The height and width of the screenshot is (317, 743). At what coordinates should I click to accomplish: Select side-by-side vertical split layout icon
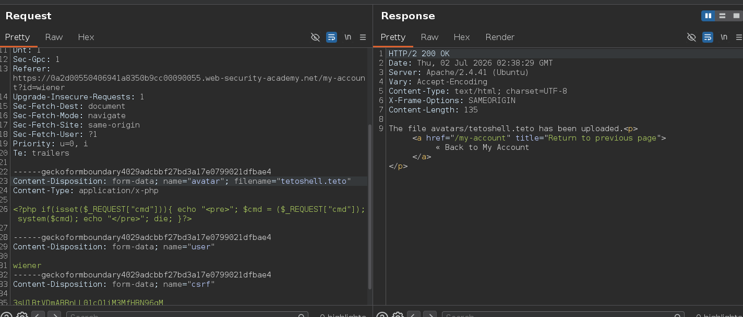(x=708, y=16)
